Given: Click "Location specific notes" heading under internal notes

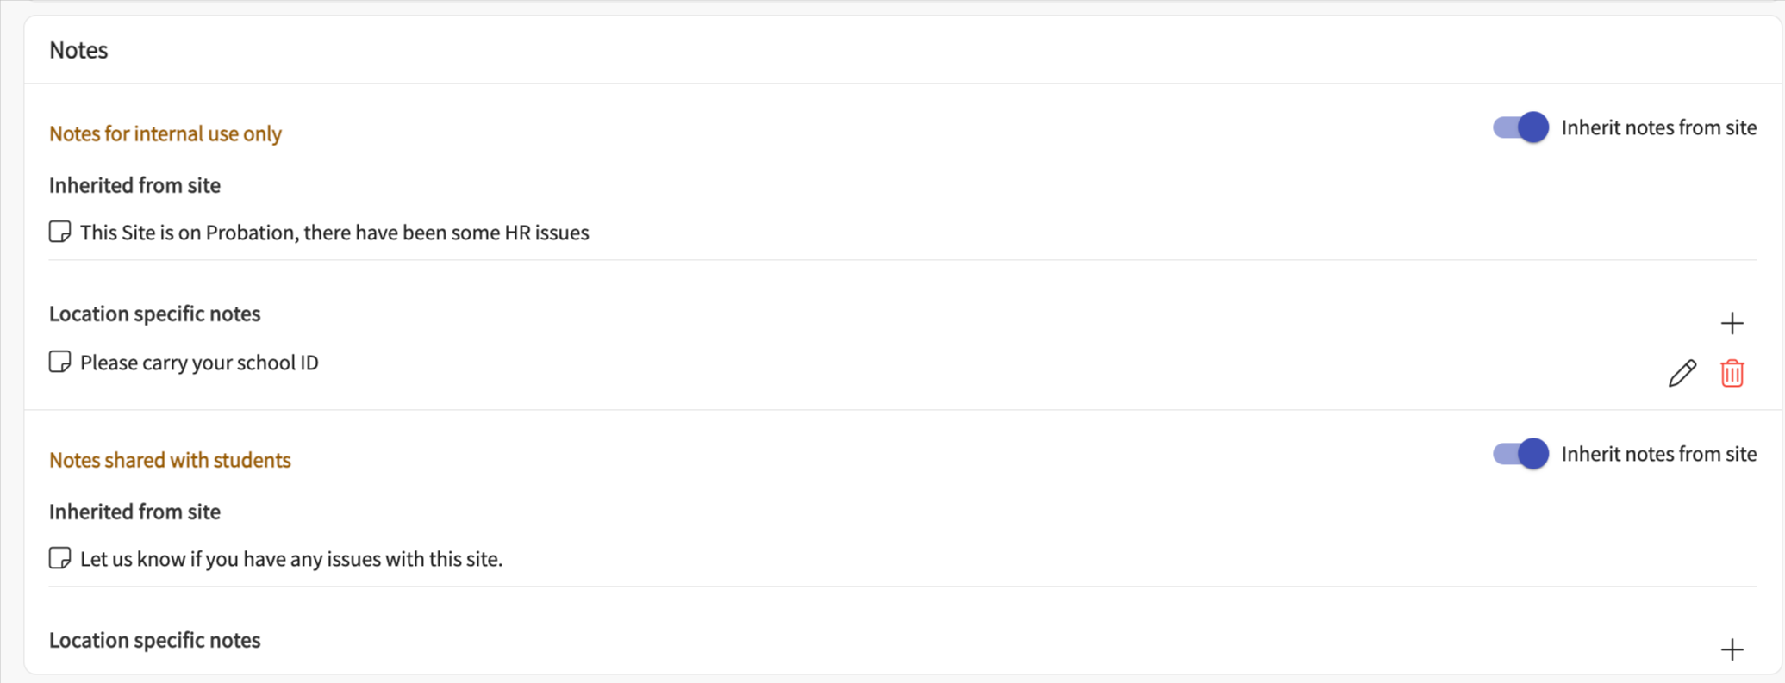Looking at the screenshot, I should pos(154,314).
